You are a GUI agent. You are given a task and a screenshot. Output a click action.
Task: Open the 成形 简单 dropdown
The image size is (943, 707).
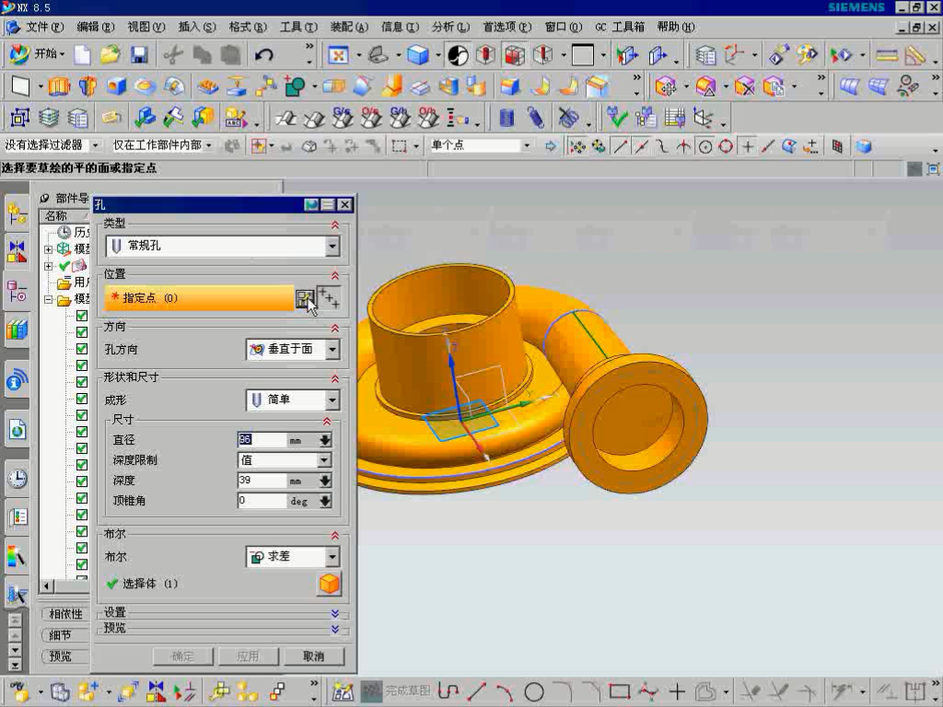(332, 400)
